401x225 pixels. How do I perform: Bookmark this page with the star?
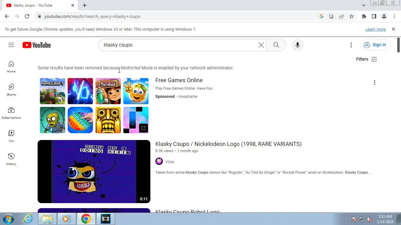tap(352, 16)
